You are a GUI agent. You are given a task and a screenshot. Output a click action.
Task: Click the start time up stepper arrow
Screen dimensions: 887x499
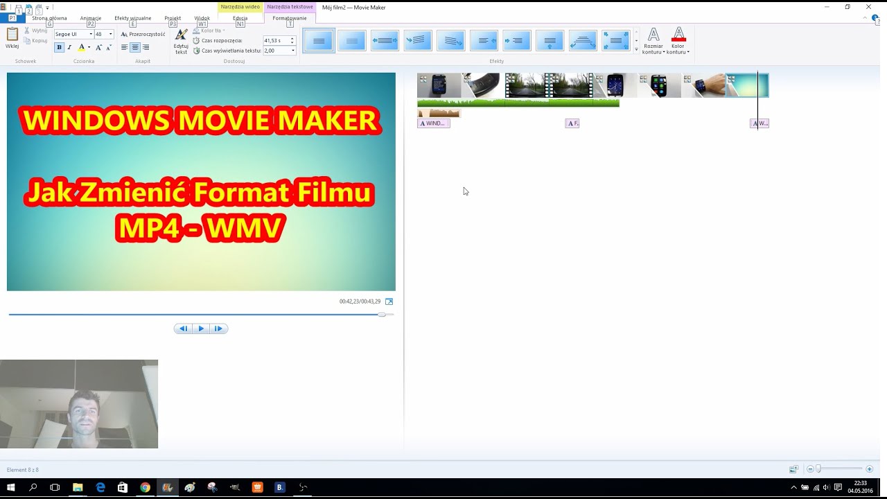tap(292, 39)
